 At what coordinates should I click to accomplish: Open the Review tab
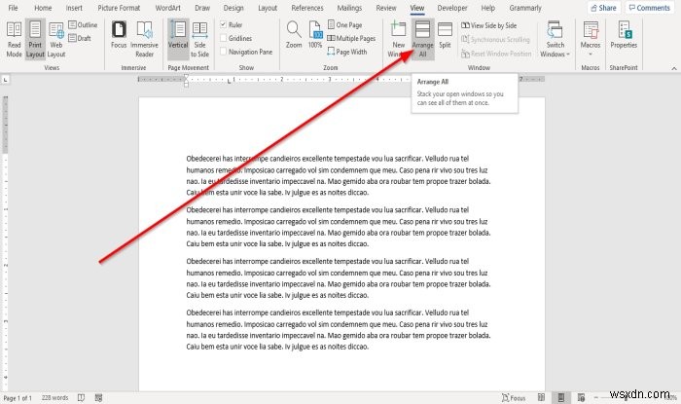[386, 8]
